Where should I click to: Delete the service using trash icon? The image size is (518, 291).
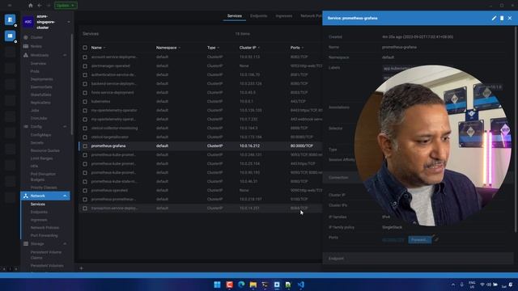point(502,18)
